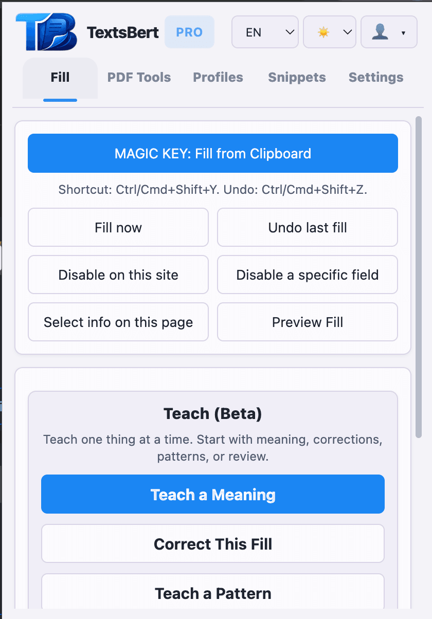
Task: Open the Profiles tab
Action: (218, 77)
